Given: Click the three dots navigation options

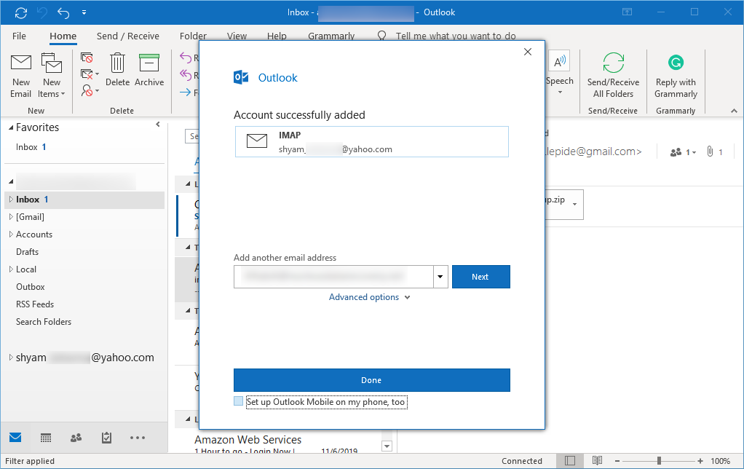Looking at the screenshot, I should tap(138, 438).
